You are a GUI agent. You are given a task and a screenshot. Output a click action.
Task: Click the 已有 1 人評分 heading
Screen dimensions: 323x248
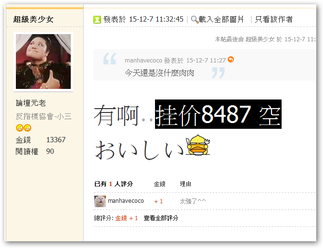coord(114,184)
